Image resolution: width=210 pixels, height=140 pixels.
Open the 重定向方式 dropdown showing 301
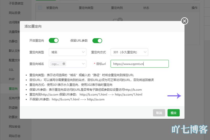point(129,52)
